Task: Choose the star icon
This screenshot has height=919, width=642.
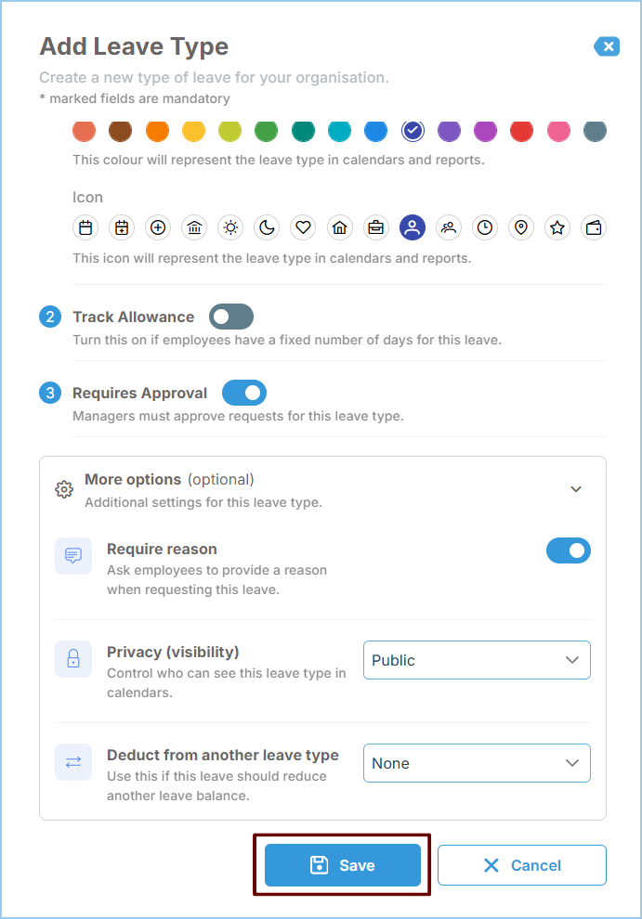Action: [557, 227]
